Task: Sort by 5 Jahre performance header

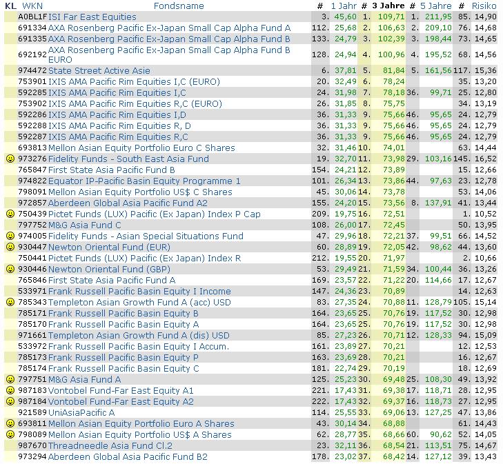Action: [x=435, y=6]
